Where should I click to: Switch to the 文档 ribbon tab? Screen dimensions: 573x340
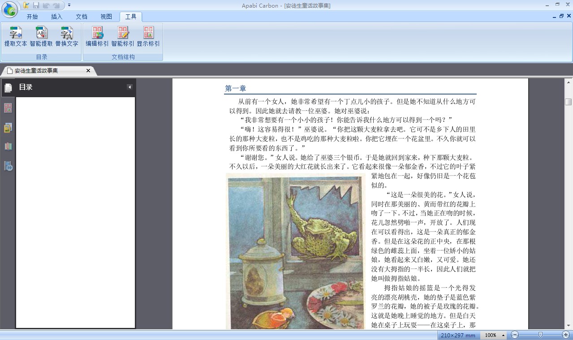tap(82, 17)
